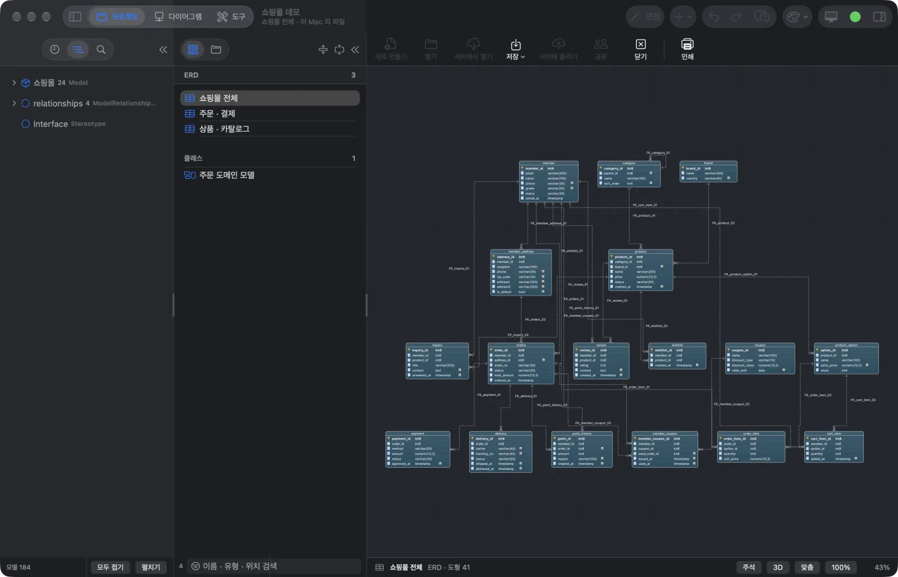The width and height of the screenshot is (898, 577).
Task: Click the table icon in the status bar
Action: tap(379, 567)
